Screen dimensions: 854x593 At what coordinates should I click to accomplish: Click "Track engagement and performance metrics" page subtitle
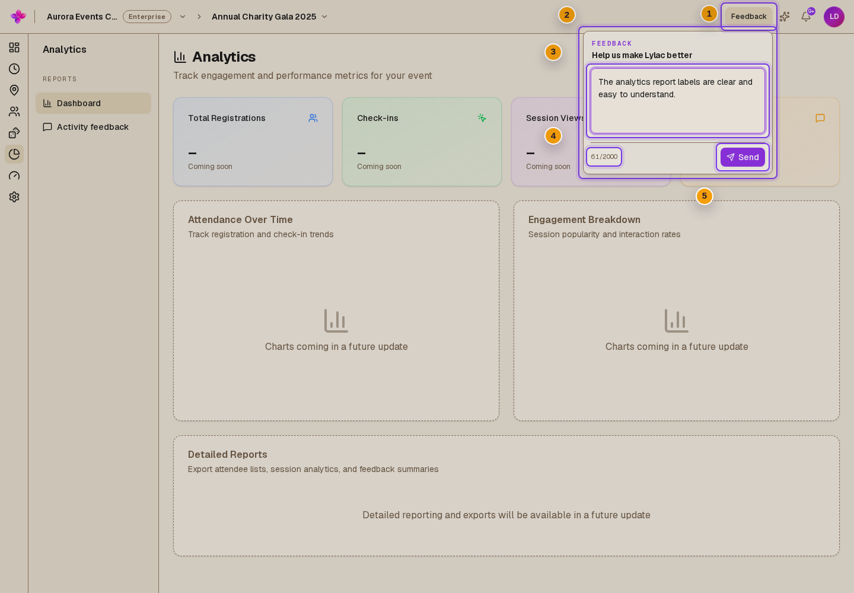(302, 76)
